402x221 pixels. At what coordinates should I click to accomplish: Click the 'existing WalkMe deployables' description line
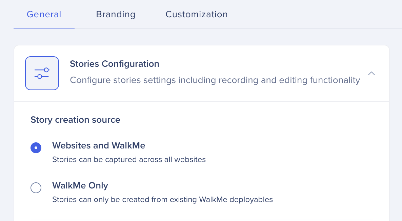click(162, 200)
